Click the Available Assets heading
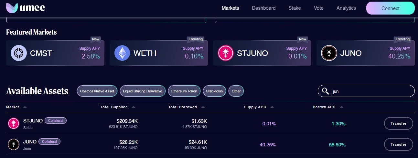Image resolution: width=418 pixels, height=158 pixels. (37, 91)
